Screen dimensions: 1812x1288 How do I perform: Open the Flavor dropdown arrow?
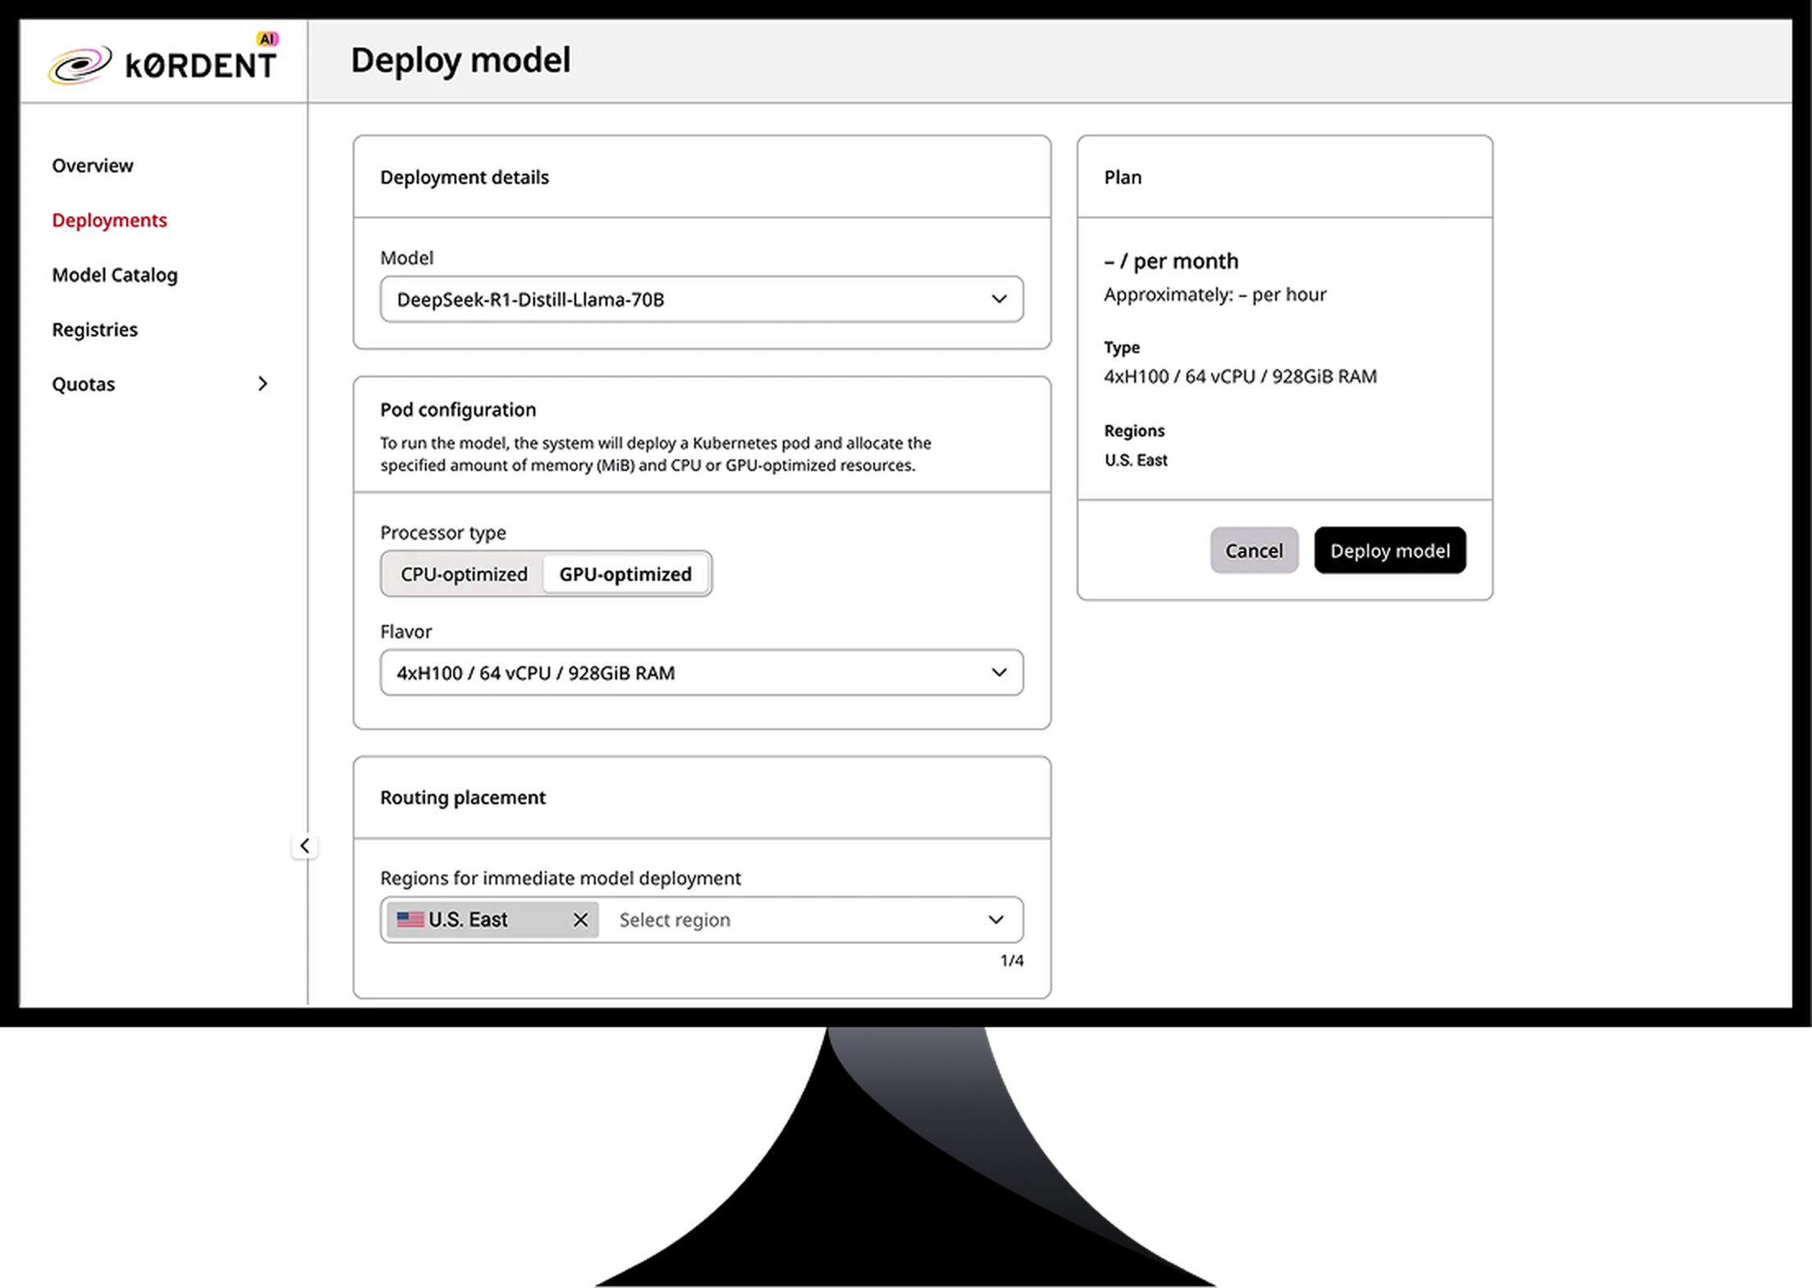click(999, 673)
